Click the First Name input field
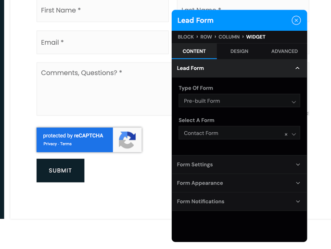The height and width of the screenshot is (249, 331). [x=102, y=11]
